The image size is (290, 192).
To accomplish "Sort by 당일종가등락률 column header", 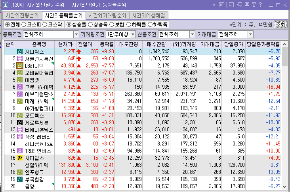I will point(263,45).
